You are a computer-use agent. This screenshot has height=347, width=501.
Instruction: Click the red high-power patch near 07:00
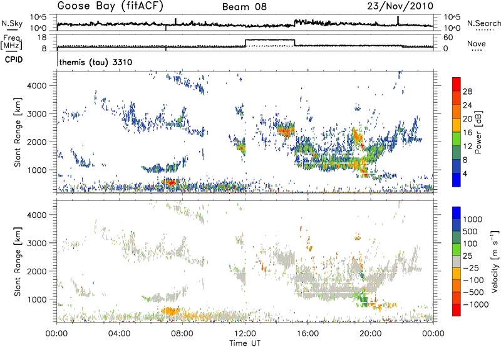(x=171, y=183)
